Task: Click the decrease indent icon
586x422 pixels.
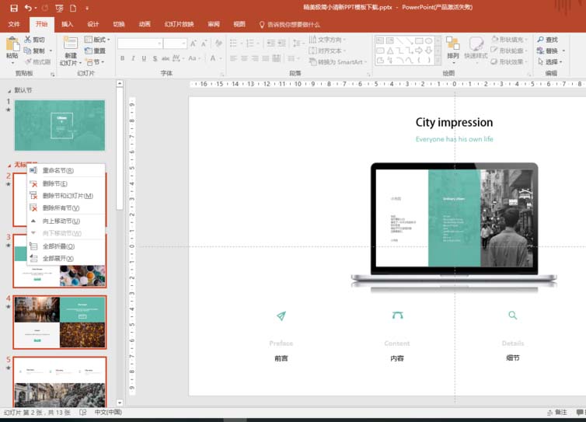Action: (x=271, y=44)
